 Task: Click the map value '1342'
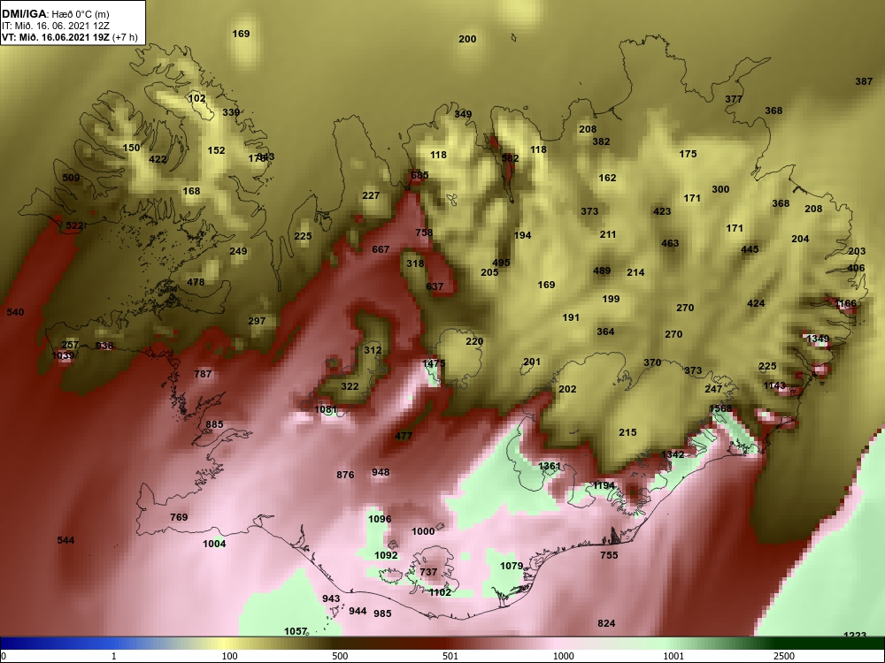tap(673, 454)
